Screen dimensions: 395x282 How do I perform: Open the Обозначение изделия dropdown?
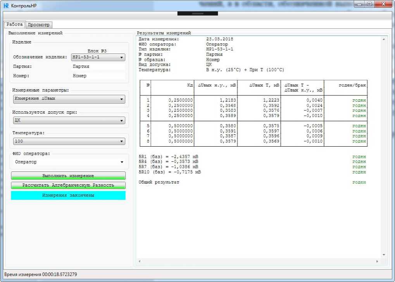(98, 57)
